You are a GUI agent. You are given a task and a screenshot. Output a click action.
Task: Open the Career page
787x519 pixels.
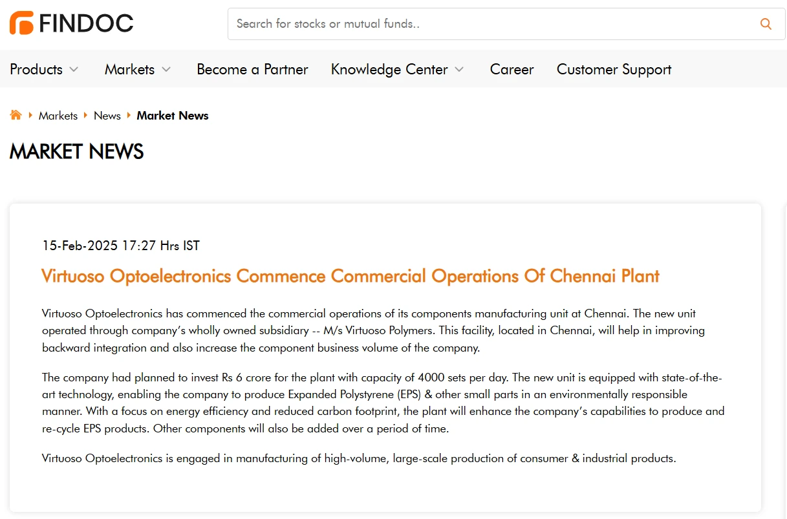pos(512,69)
